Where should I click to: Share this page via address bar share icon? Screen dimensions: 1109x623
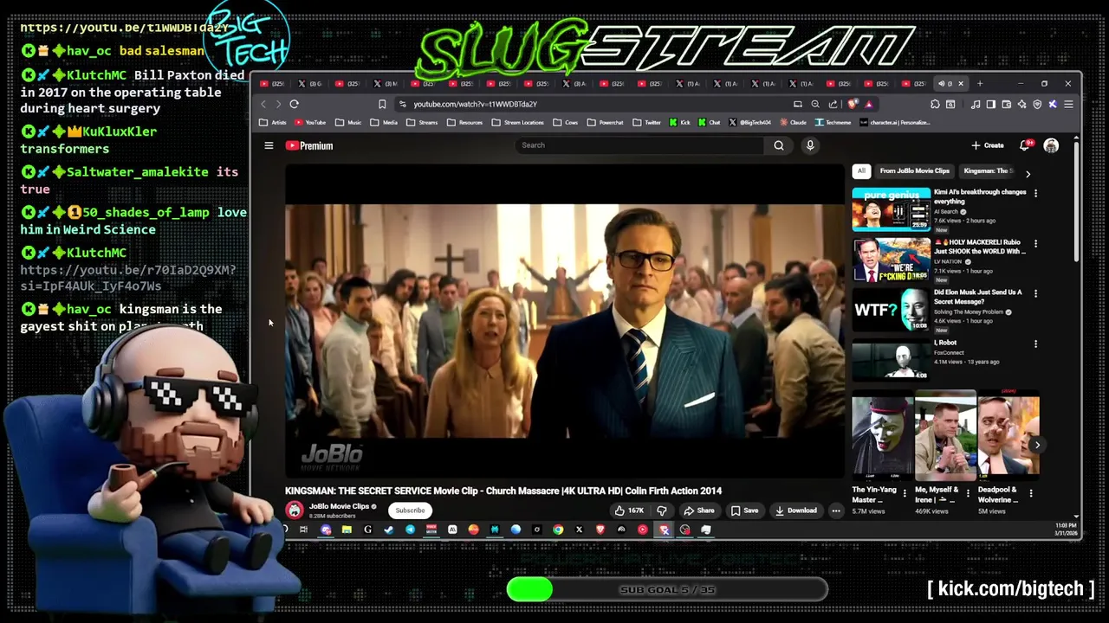(833, 104)
